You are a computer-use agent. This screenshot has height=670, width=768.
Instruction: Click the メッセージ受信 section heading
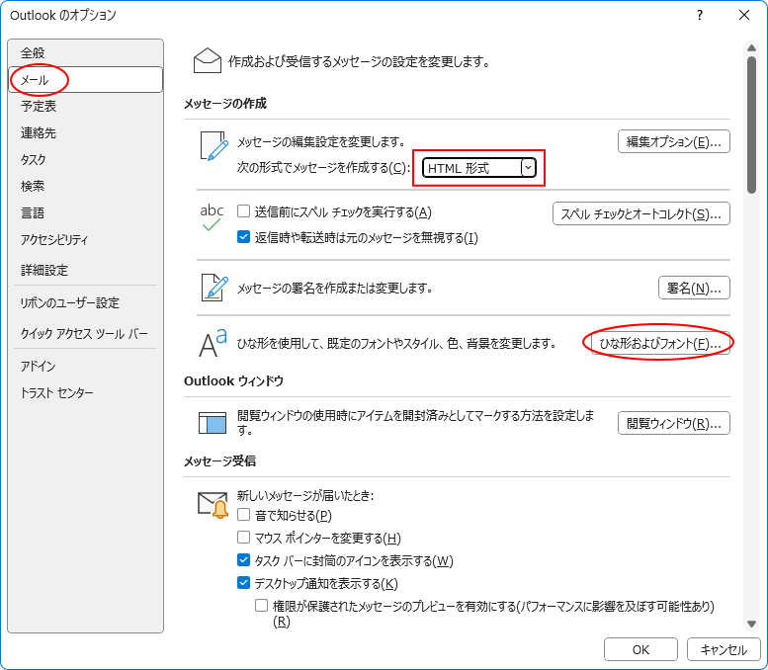[x=219, y=461]
